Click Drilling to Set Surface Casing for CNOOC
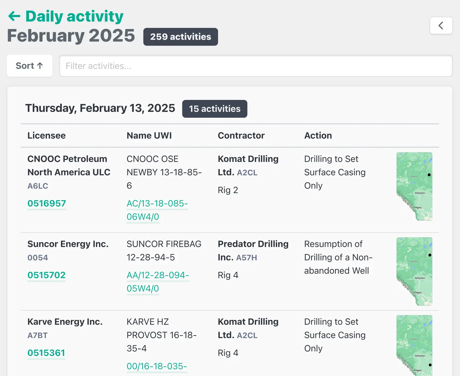460x376 pixels. pyautogui.click(x=335, y=172)
